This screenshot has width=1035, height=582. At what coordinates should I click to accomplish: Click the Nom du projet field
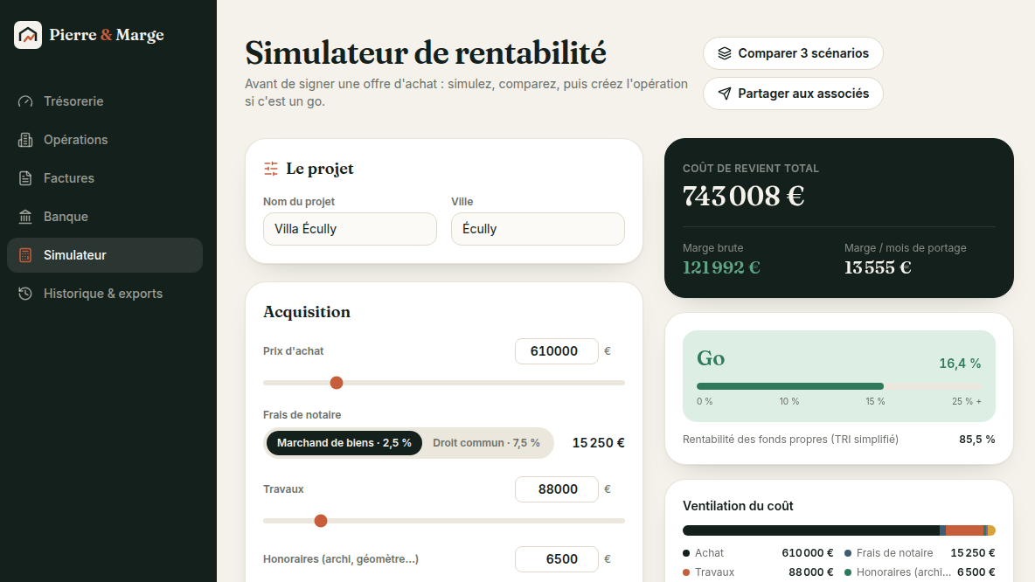pyautogui.click(x=350, y=229)
